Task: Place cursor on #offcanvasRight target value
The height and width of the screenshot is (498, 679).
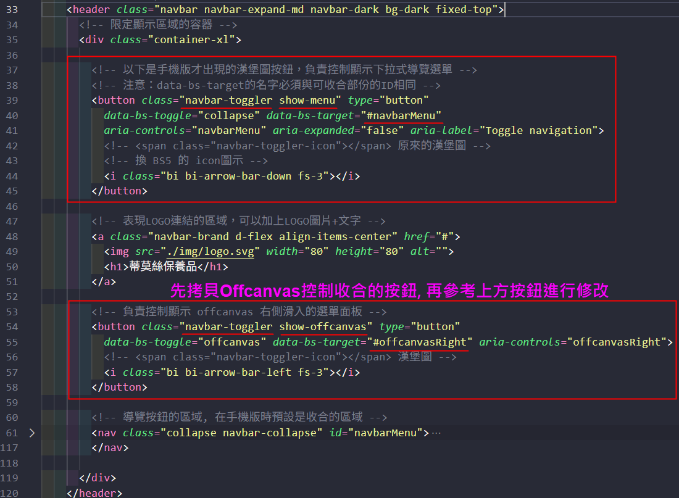Action: (423, 342)
